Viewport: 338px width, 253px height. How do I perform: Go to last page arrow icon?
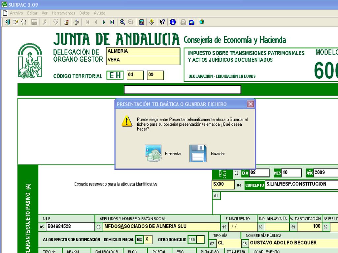click(x=112, y=22)
